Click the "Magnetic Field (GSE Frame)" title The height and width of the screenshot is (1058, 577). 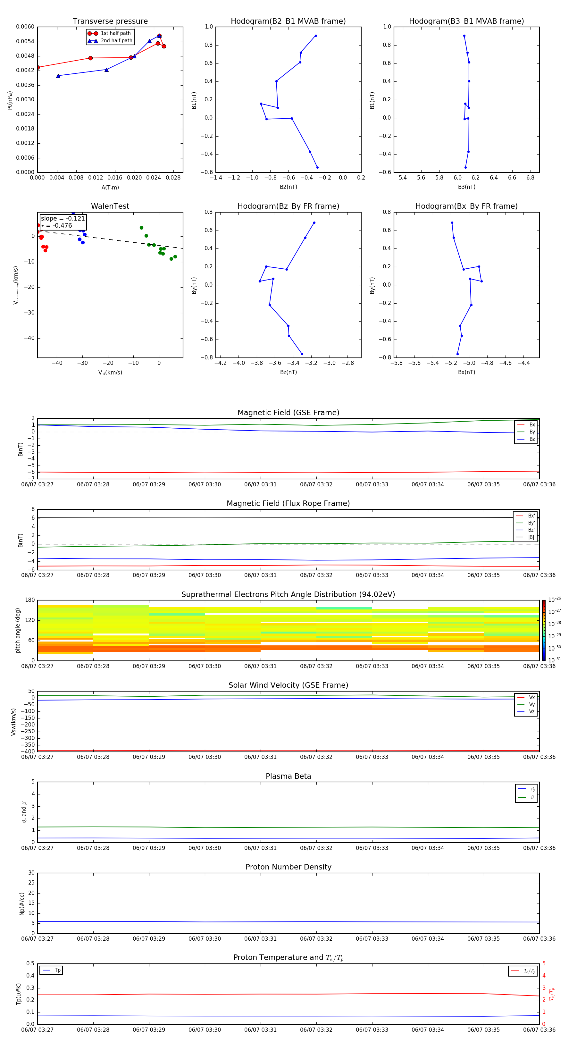[288, 413]
